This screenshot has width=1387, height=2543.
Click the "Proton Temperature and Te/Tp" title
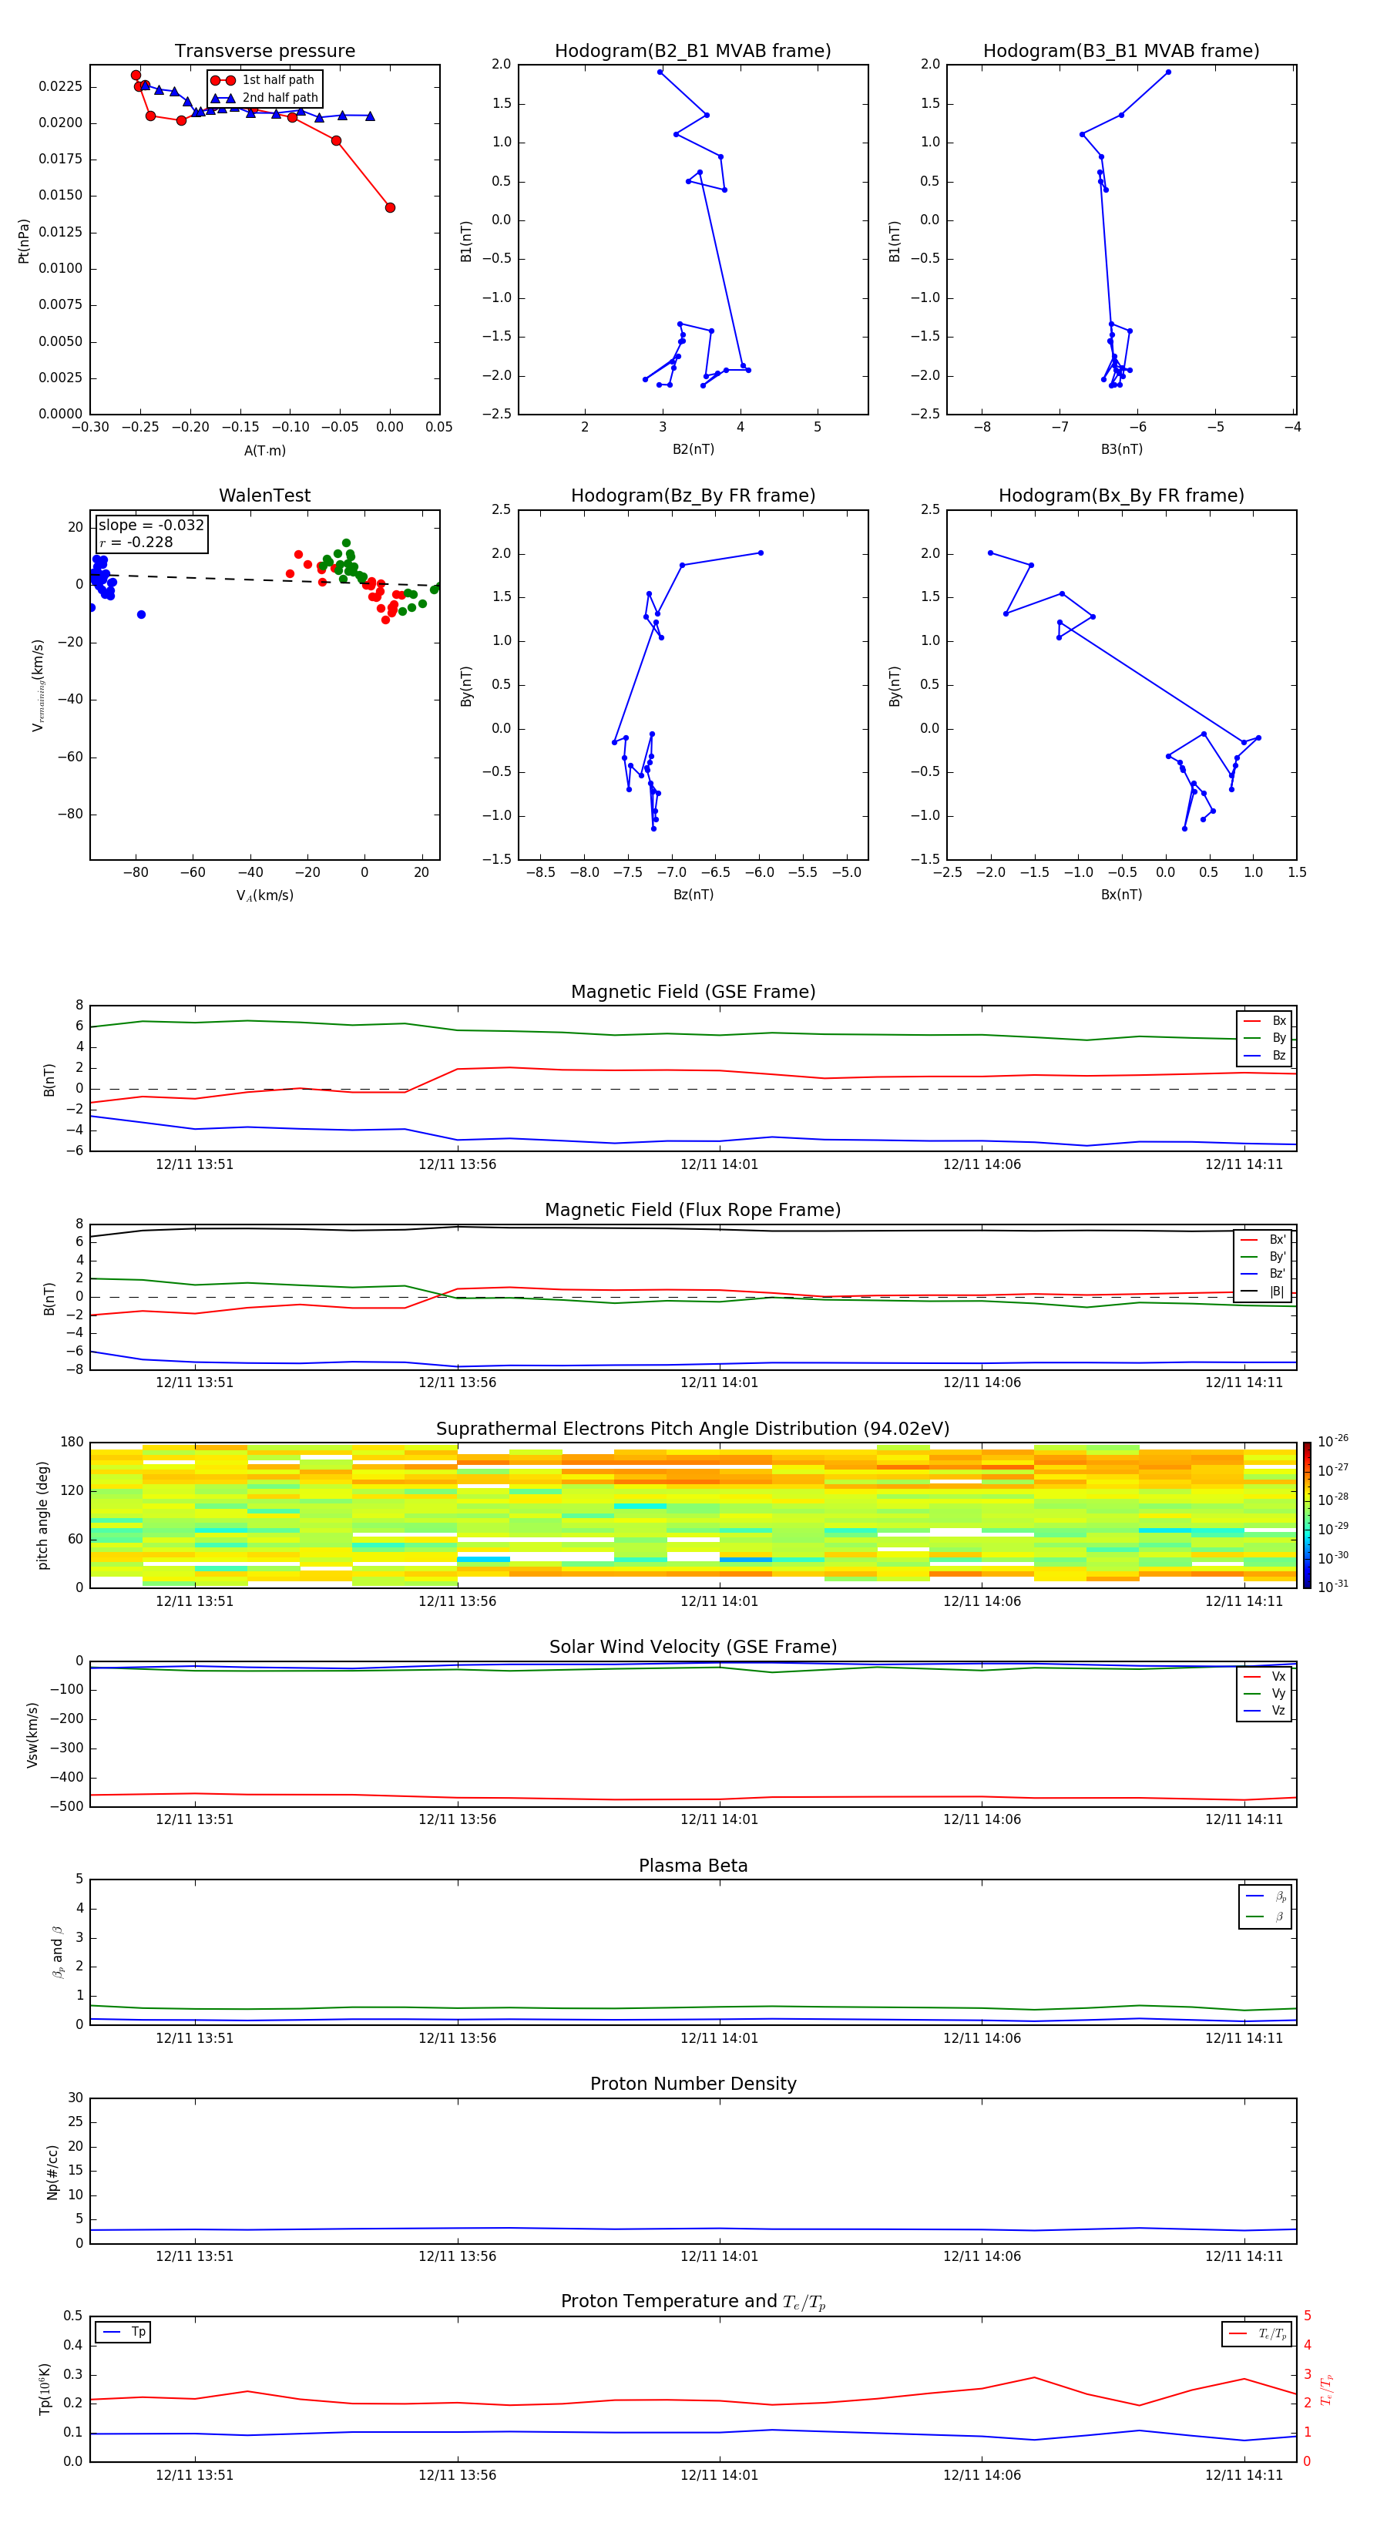tap(693, 2301)
